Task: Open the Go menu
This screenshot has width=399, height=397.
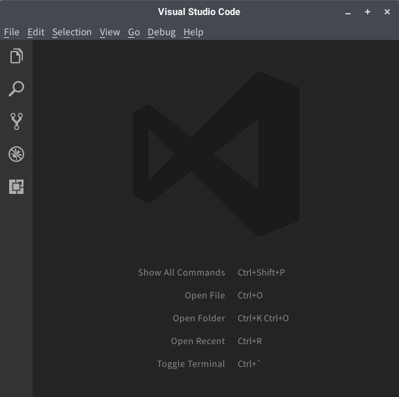Action: tap(134, 32)
